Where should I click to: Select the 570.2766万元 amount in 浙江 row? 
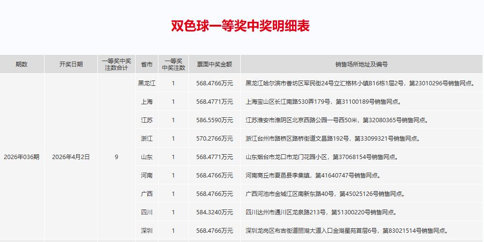(215, 139)
